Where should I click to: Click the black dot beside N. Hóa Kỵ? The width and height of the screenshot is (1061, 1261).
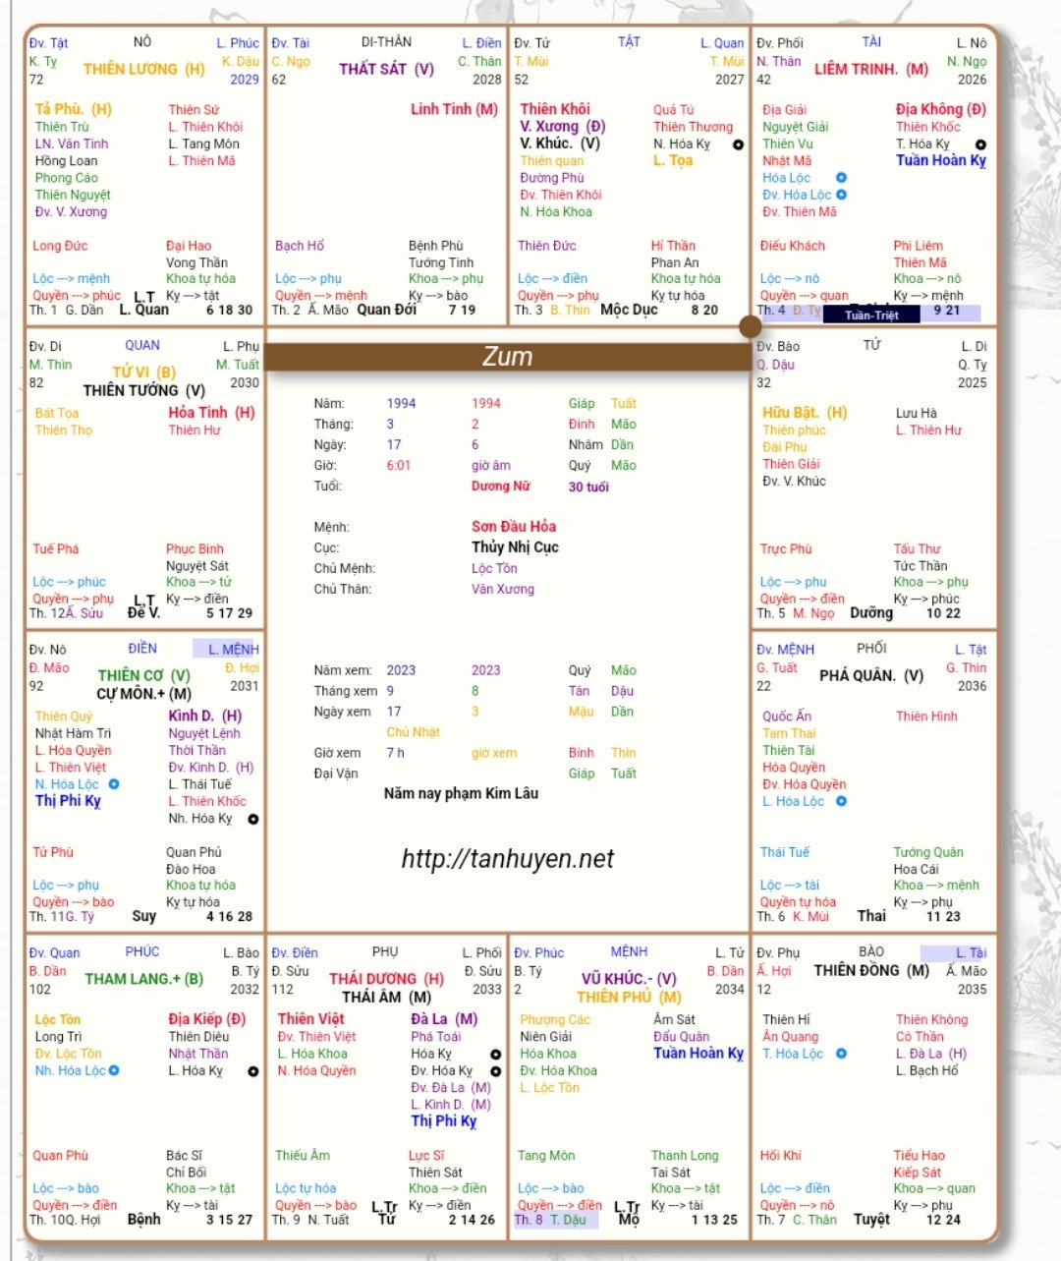738,144
